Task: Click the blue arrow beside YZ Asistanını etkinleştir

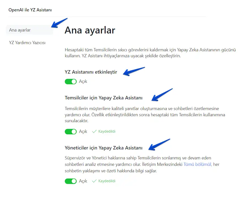Action: [134, 71]
